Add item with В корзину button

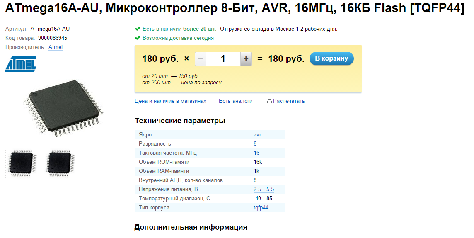pyautogui.click(x=331, y=58)
